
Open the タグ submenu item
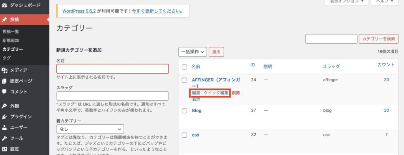[x=6, y=58]
